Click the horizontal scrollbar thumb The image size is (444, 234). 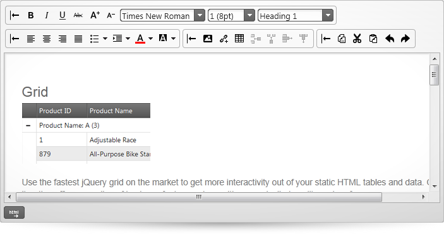click(x=199, y=197)
